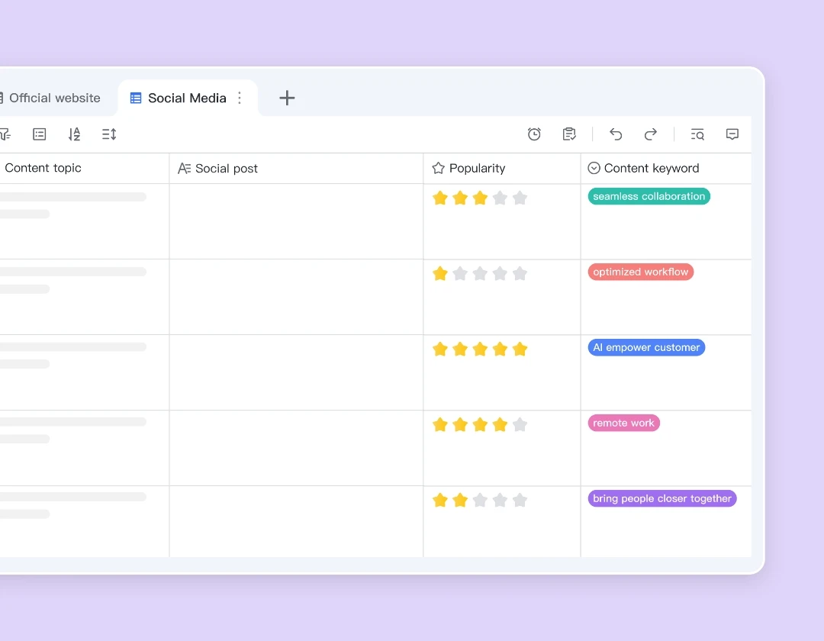
Task: Open the alarm clock reminder icon
Action: 534,134
